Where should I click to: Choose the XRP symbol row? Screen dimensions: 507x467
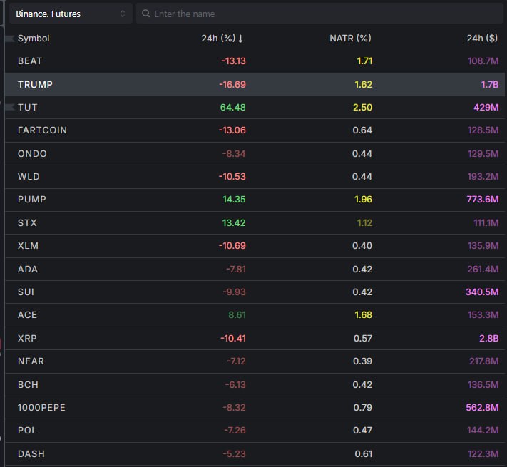pyautogui.click(x=255, y=339)
